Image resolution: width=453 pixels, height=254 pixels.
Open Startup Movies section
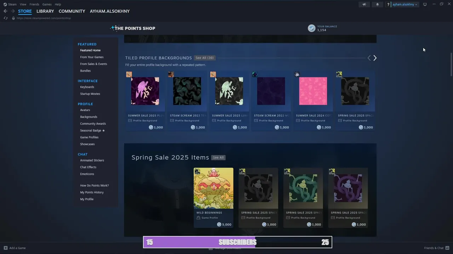click(90, 94)
